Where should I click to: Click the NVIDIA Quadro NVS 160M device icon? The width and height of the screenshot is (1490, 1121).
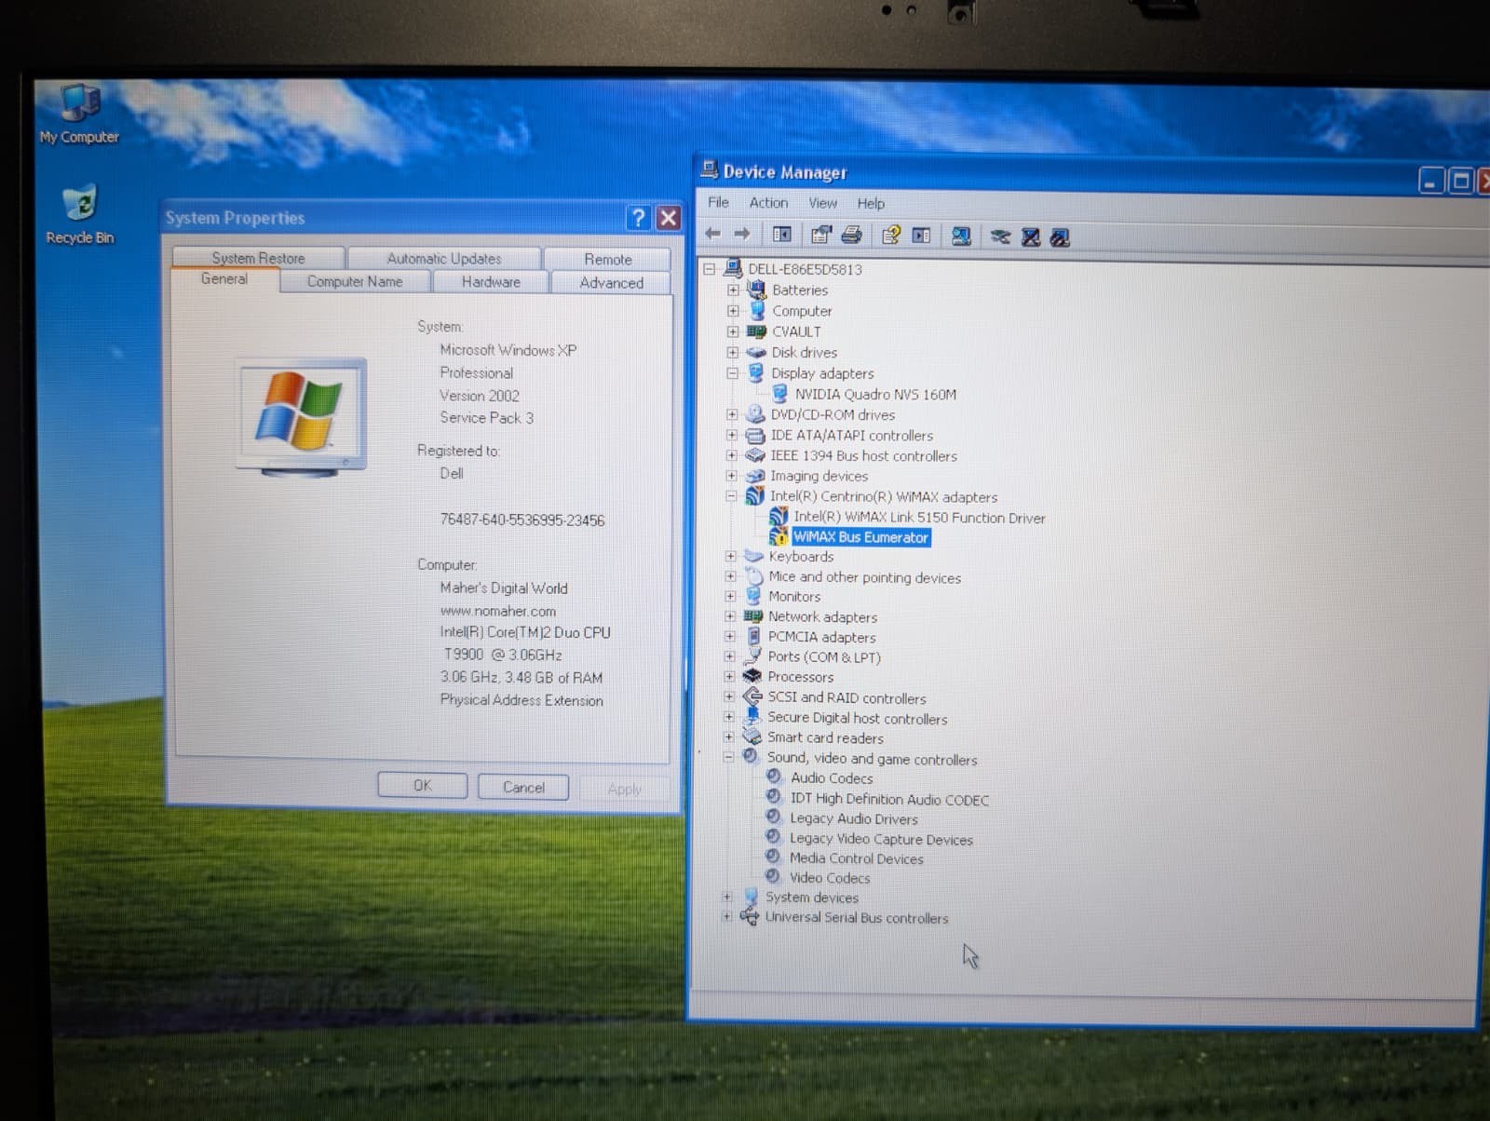tap(780, 394)
